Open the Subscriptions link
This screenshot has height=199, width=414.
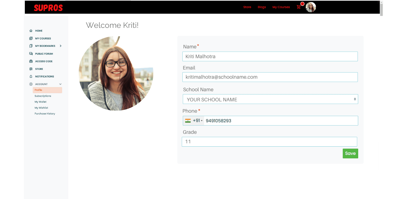[x=43, y=96]
